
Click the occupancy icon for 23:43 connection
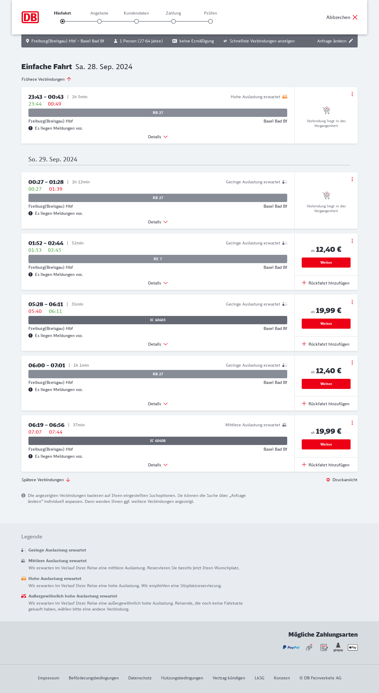(285, 97)
